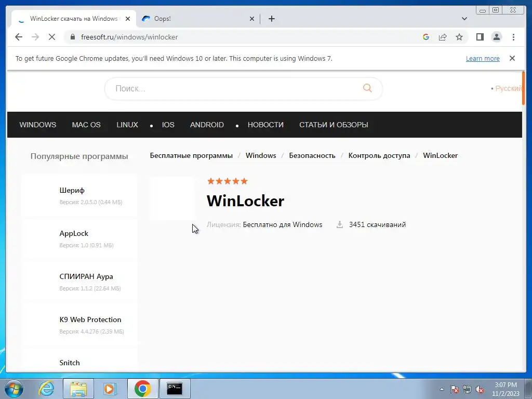Open the tab search dropdown arrow
This screenshot has width=532, height=399.
click(x=464, y=19)
